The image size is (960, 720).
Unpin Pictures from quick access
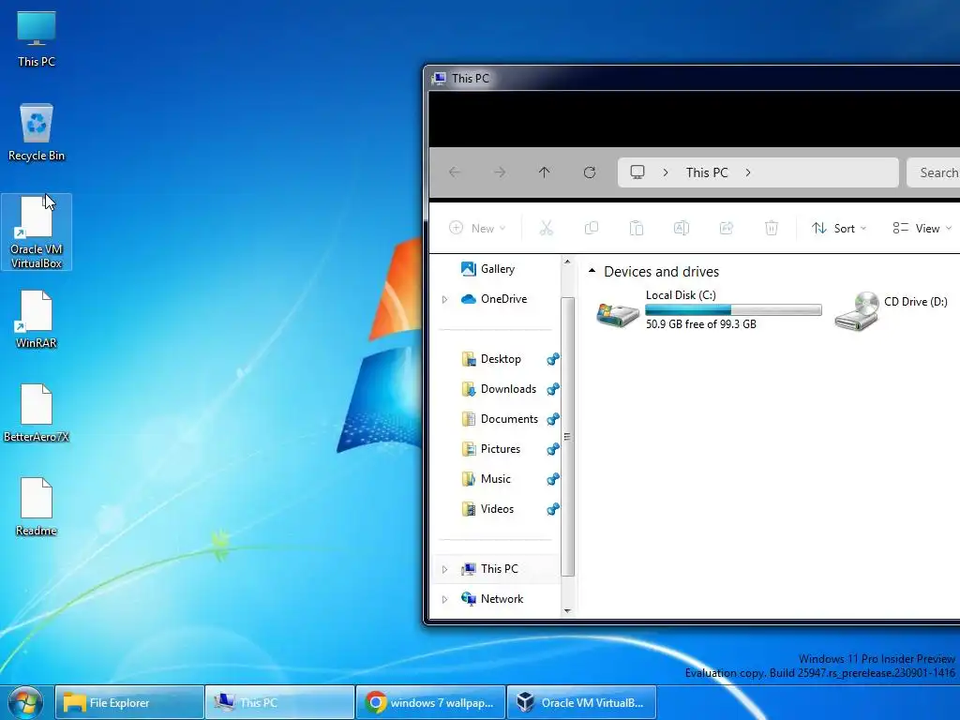[x=553, y=449]
